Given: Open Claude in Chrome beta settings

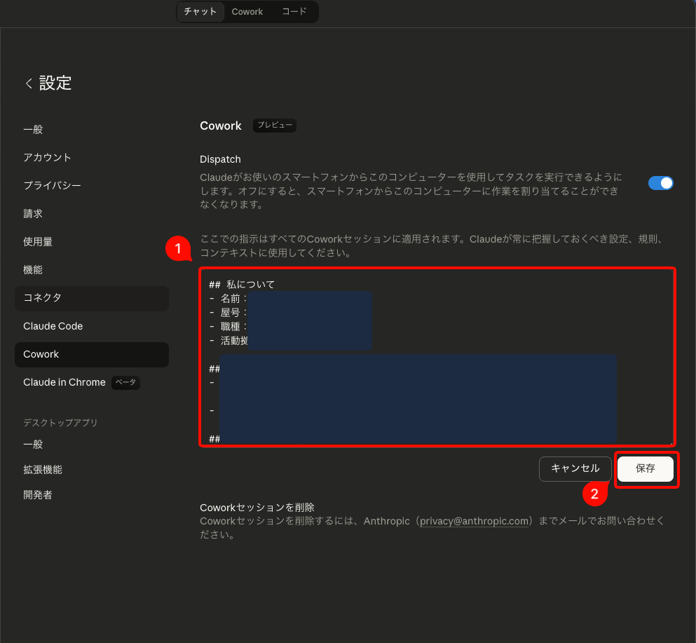Looking at the screenshot, I should coord(64,382).
